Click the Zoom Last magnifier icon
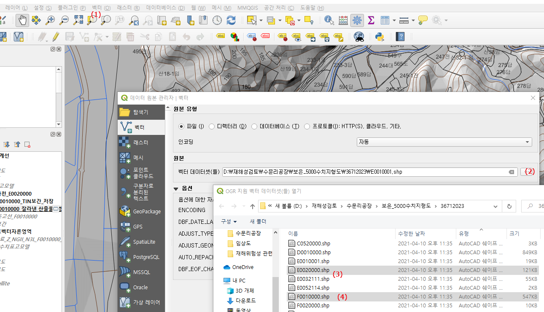 134,19
